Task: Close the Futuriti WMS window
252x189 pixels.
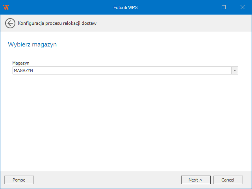Action: (x=242, y=7)
